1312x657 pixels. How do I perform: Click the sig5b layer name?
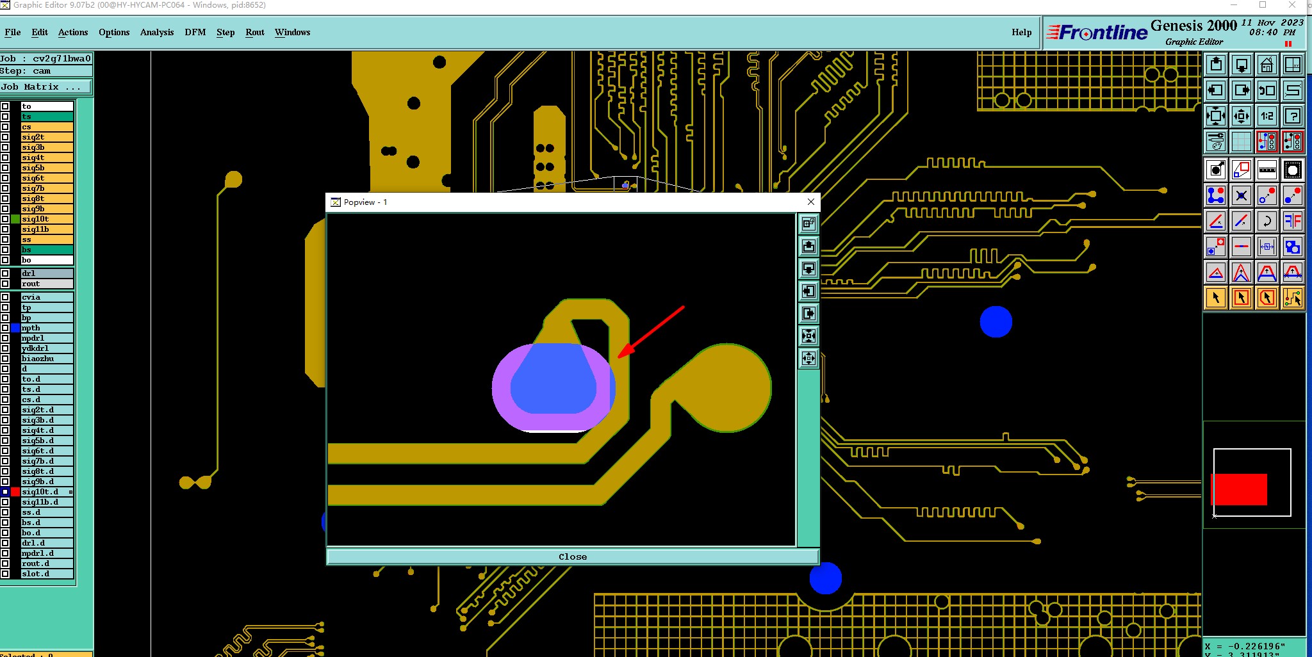pyautogui.click(x=47, y=168)
